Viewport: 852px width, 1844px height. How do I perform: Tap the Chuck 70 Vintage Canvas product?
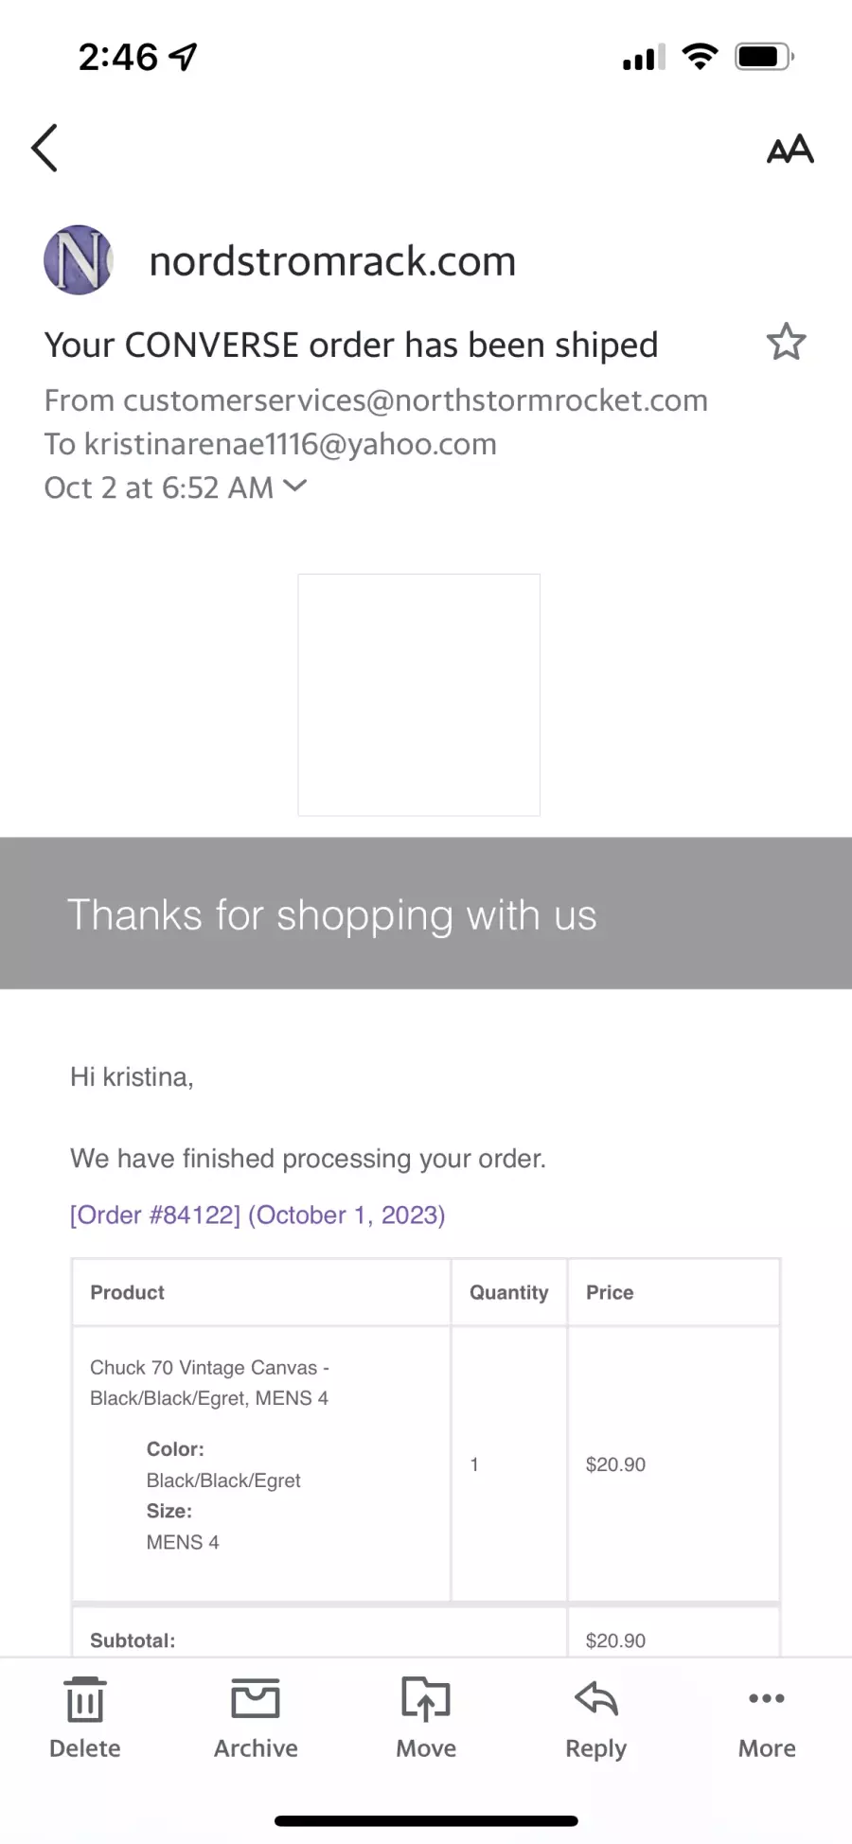pyautogui.click(x=209, y=1382)
